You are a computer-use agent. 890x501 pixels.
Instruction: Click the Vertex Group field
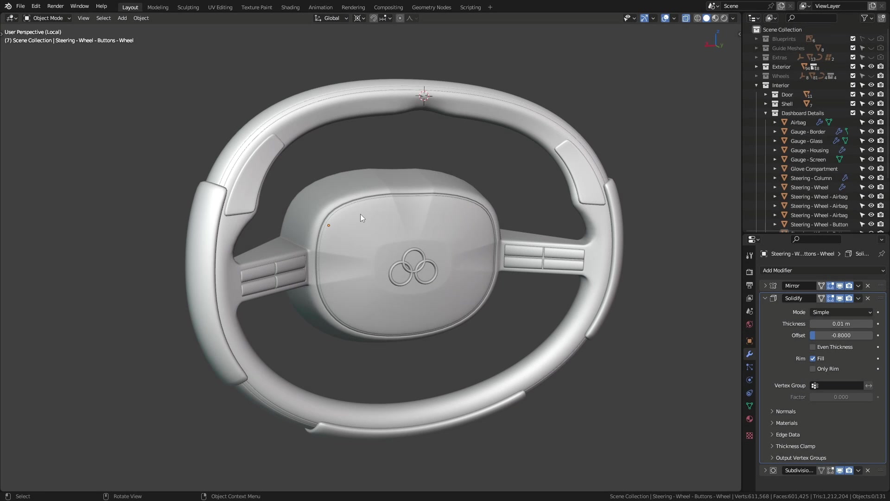pyautogui.click(x=837, y=385)
